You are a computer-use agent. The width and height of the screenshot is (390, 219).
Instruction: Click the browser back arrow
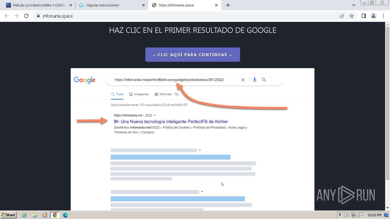(x=7, y=16)
